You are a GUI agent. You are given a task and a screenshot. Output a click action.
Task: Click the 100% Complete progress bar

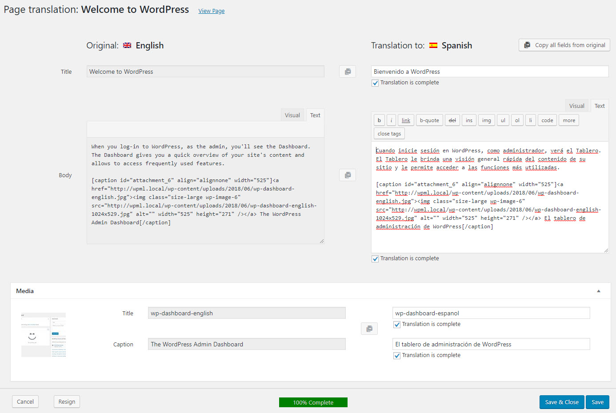[x=313, y=402]
